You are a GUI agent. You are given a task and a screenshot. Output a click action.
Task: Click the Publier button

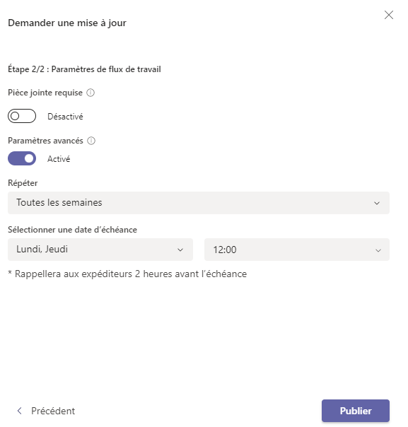pyautogui.click(x=356, y=411)
